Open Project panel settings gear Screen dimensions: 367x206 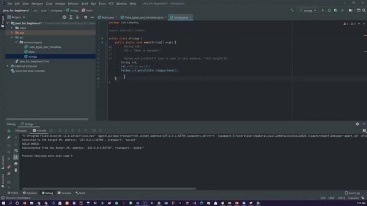(85, 17)
